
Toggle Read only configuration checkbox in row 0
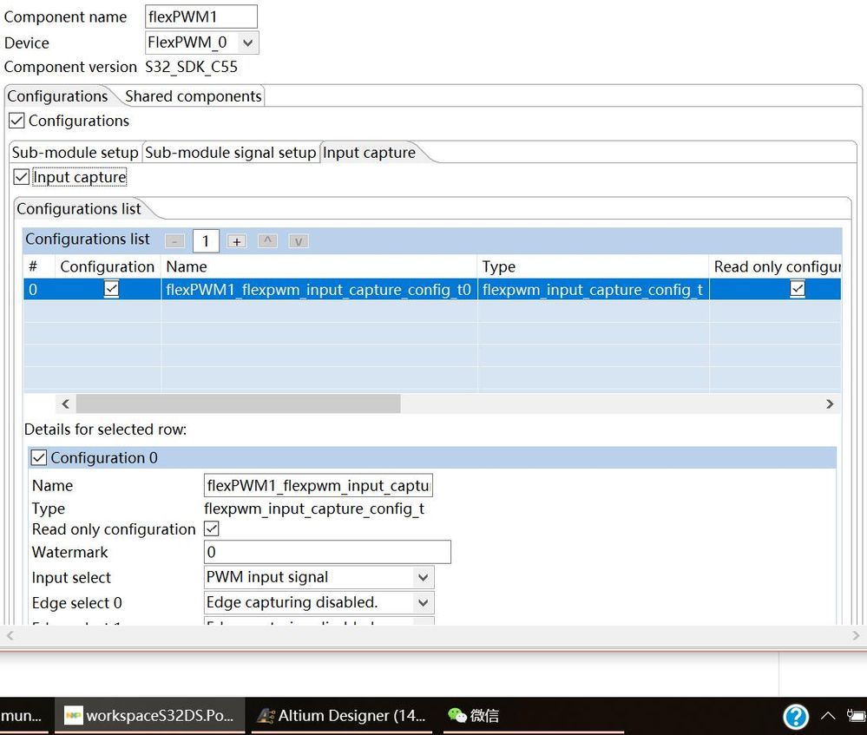798,289
